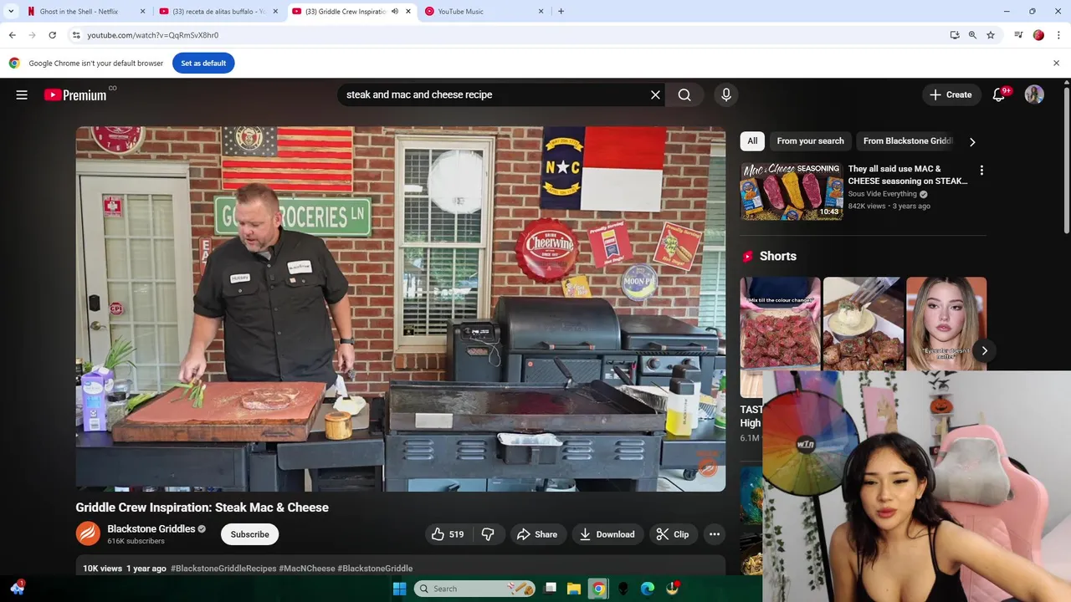Reload the page in Chrome
Image resolution: width=1071 pixels, height=602 pixels.
coord(52,35)
